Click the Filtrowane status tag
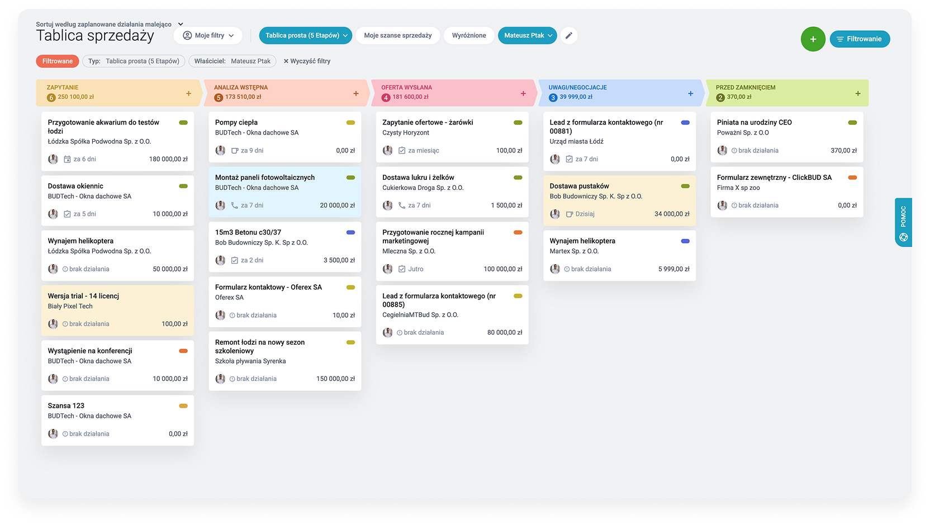Screen dimensions: 930x525 coord(58,61)
